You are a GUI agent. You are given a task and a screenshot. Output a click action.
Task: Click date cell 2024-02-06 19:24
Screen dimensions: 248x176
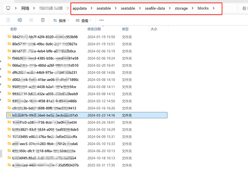coord(101,58)
